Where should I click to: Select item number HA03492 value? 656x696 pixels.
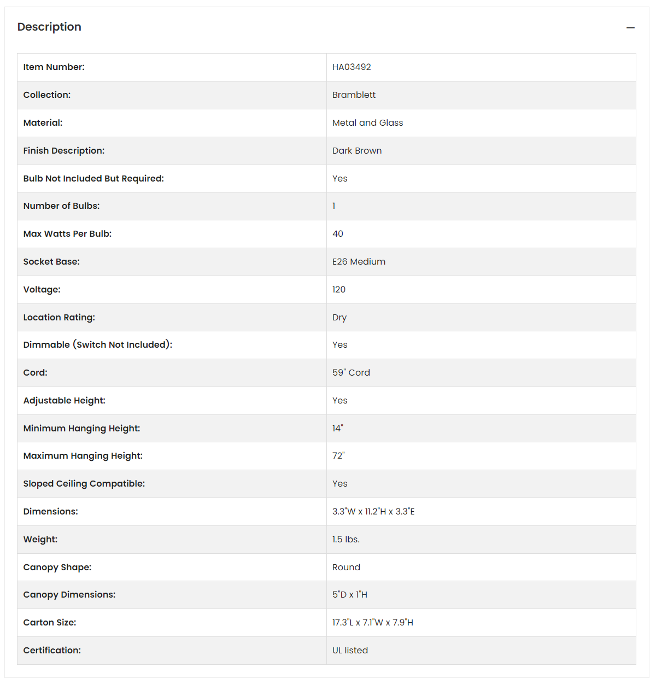352,67
